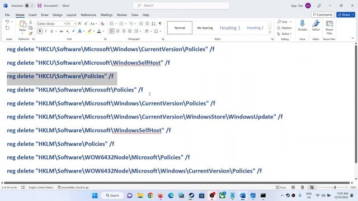The image size is (358, 201).
Task: Click the Replace button
Action: (285, 28)
